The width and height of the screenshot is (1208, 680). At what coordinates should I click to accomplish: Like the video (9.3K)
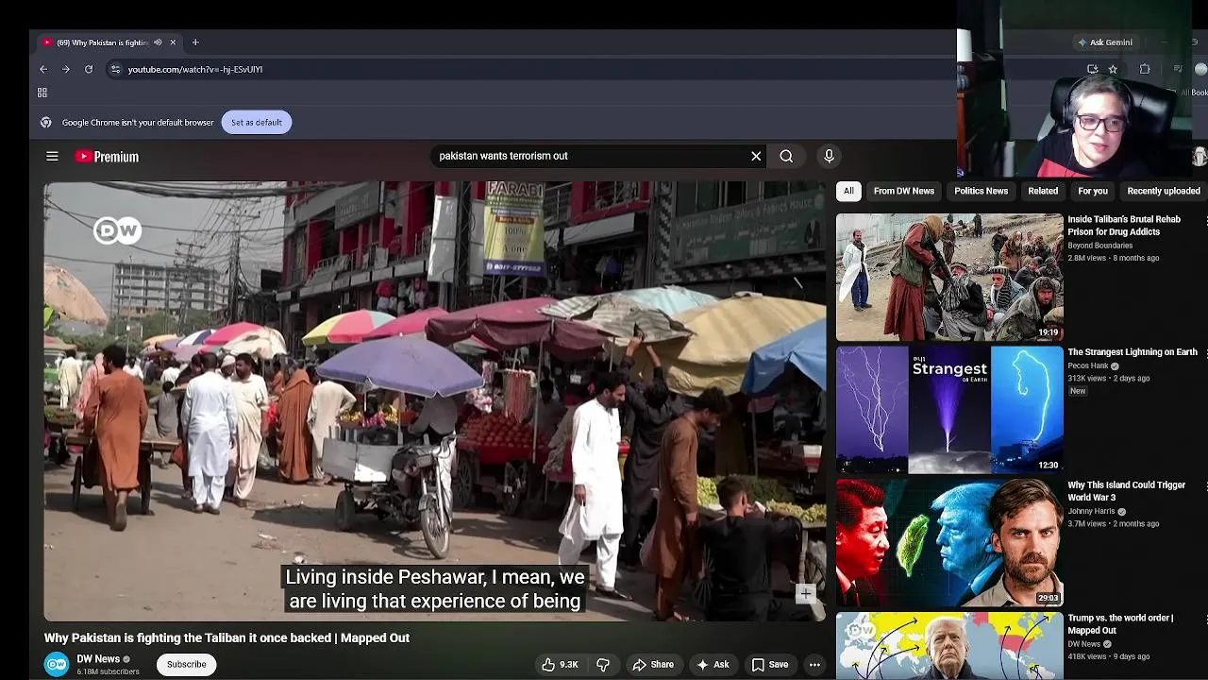[x=560, y=665]
